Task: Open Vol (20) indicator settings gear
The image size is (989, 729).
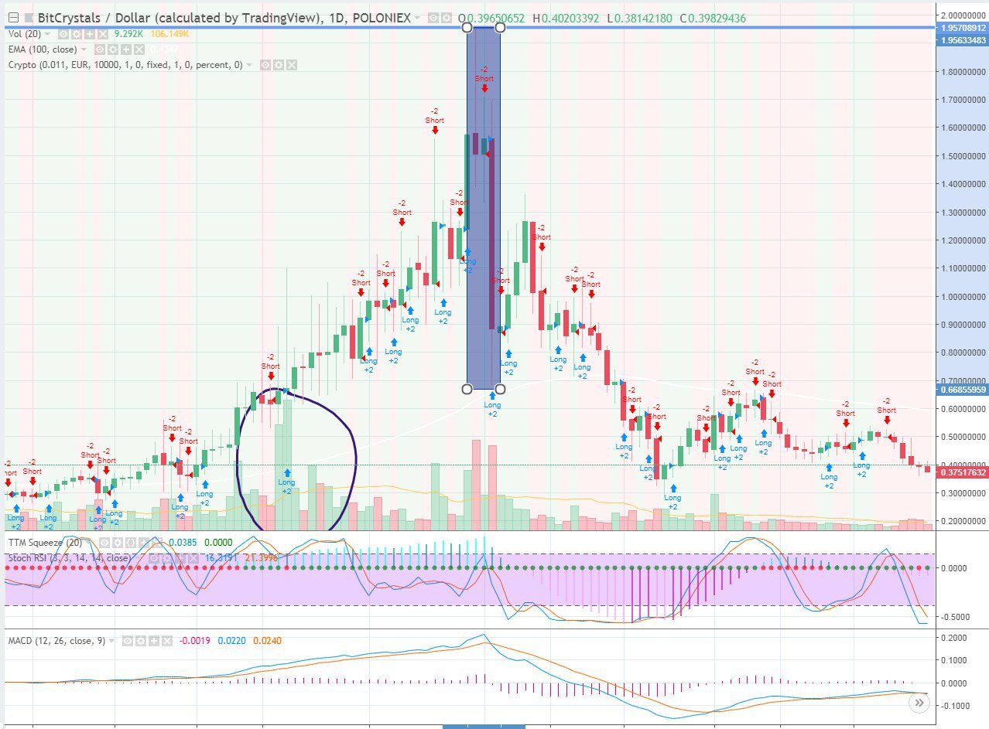Action: [x=76, y=34]
